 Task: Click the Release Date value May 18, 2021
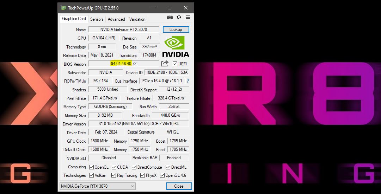click(x=102, y=55)
